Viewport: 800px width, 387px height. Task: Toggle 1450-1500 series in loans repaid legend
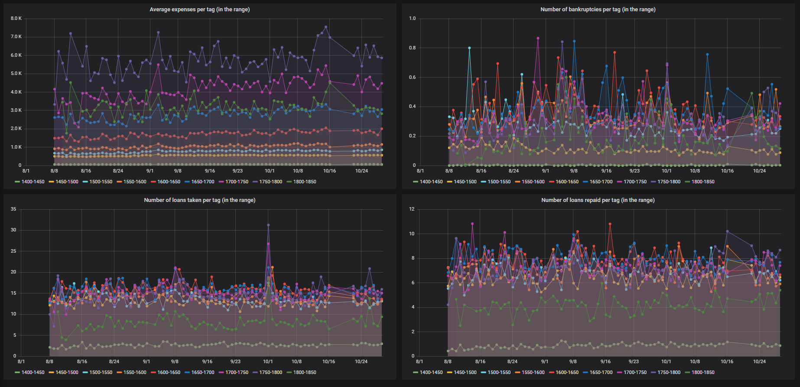[462, 372]
